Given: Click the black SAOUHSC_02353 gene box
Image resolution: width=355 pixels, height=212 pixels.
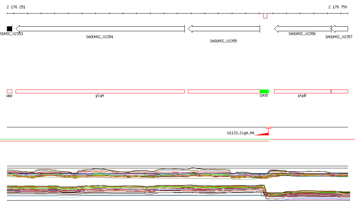Looking at the screenshot, I should coord(9,28).
